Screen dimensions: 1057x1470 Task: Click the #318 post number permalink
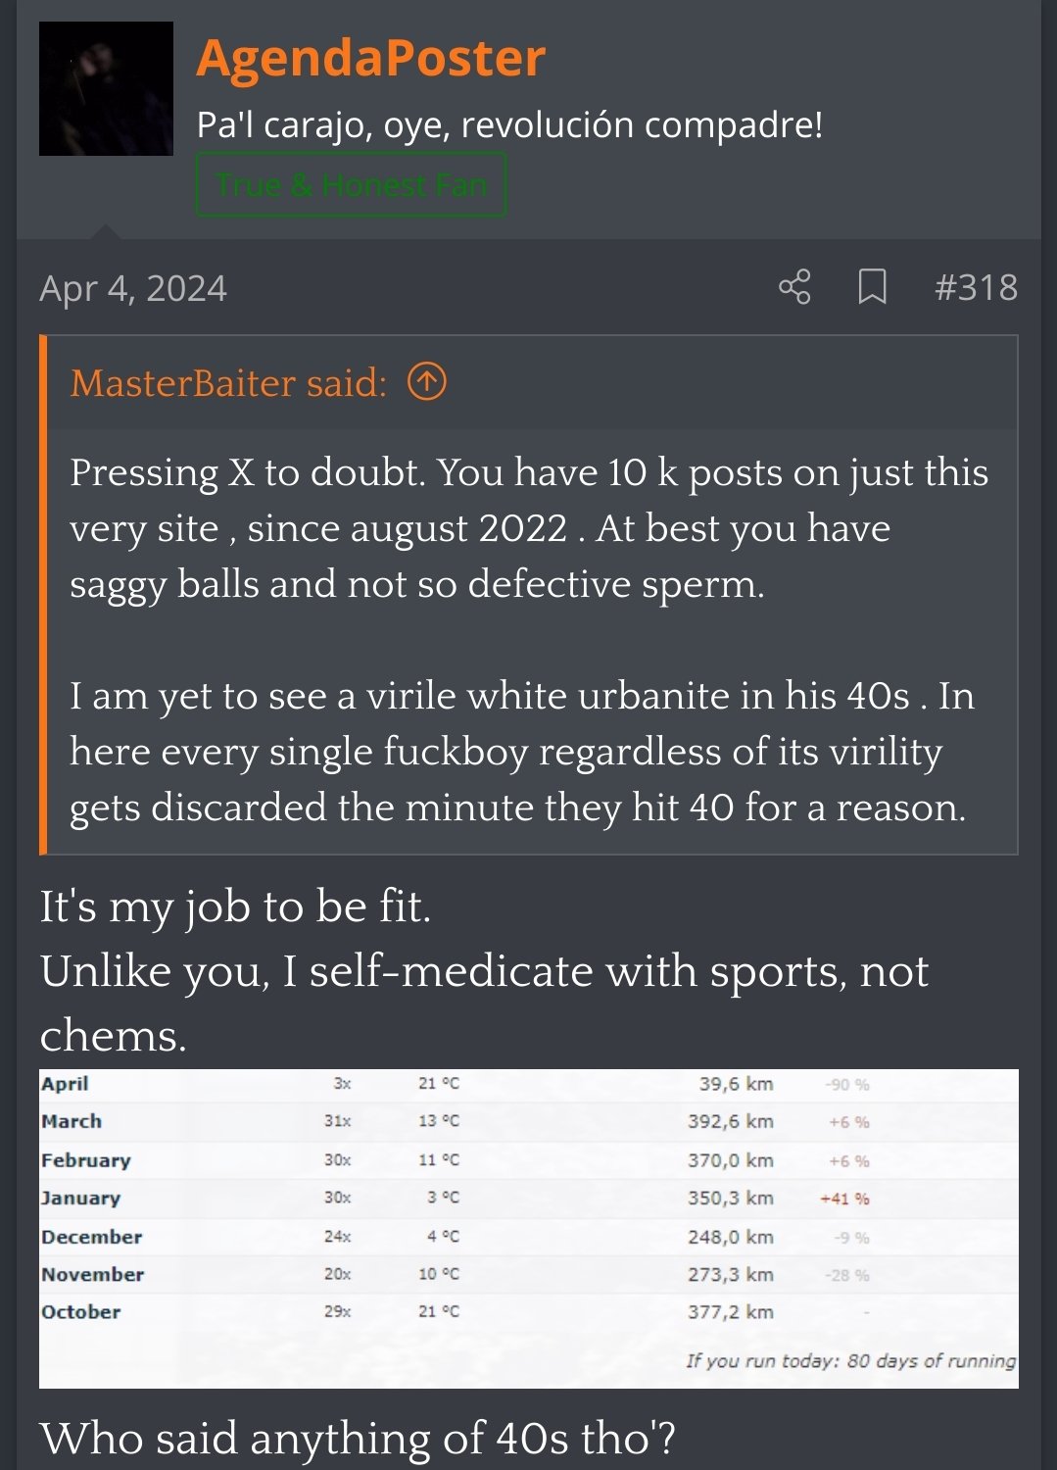[x=976, y=287]
